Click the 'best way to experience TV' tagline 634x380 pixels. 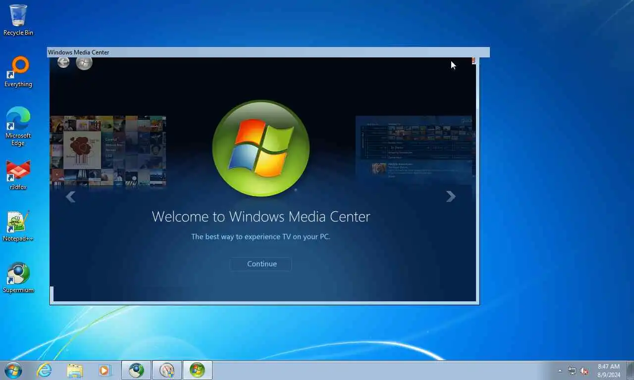[261, 237]
